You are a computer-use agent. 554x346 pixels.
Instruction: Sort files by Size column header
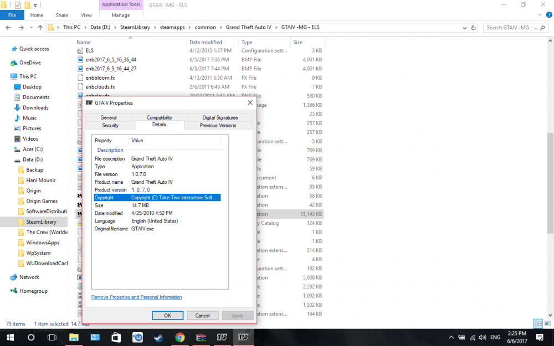pos(307,42)
